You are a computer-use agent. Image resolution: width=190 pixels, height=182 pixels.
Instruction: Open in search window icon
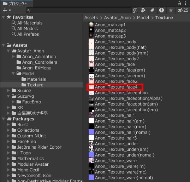pyautogui.click(x=135, y=11)
